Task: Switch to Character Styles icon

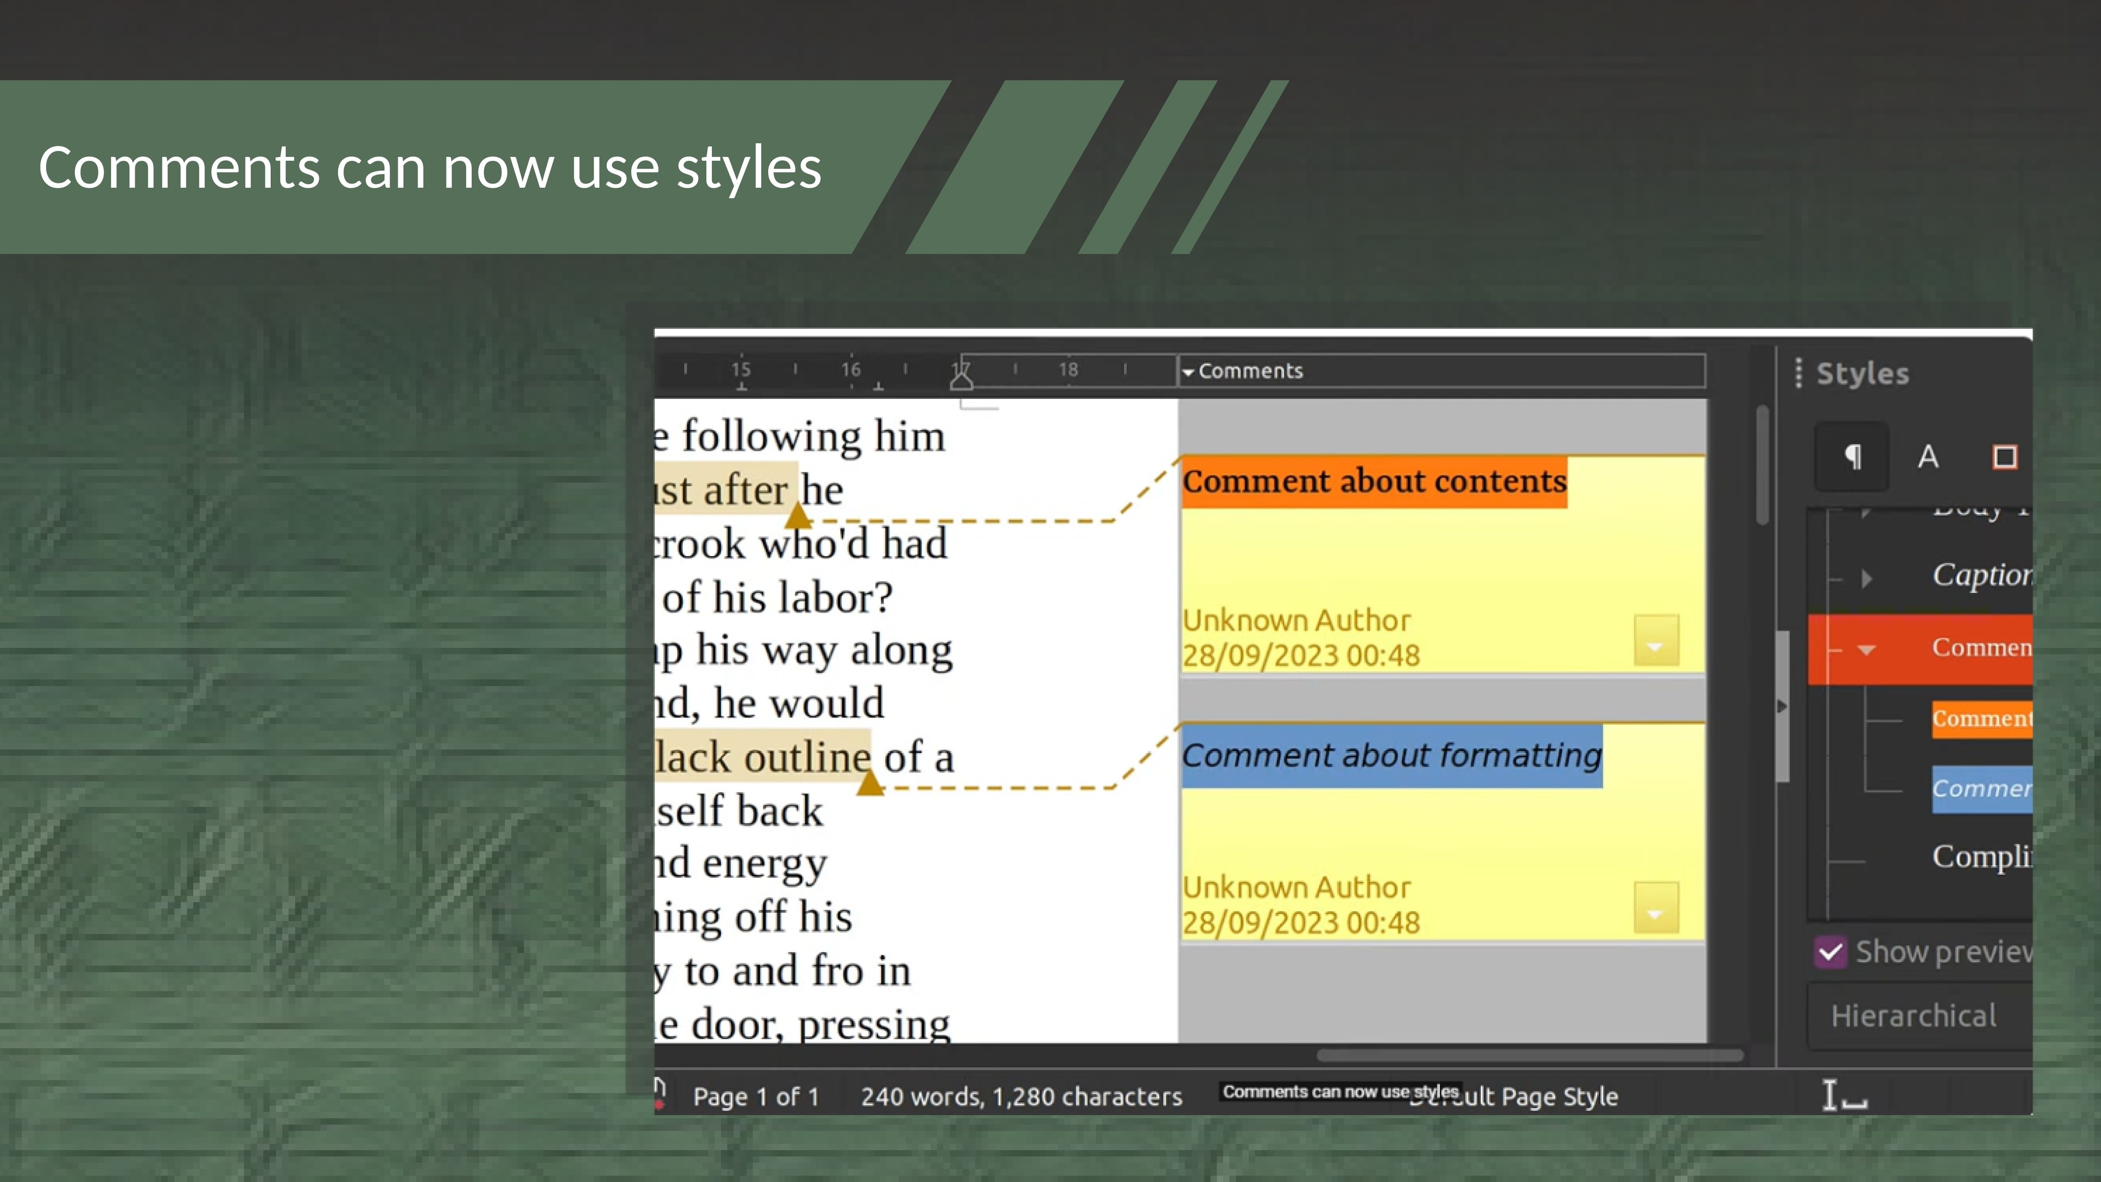Action: [1927, 457]
